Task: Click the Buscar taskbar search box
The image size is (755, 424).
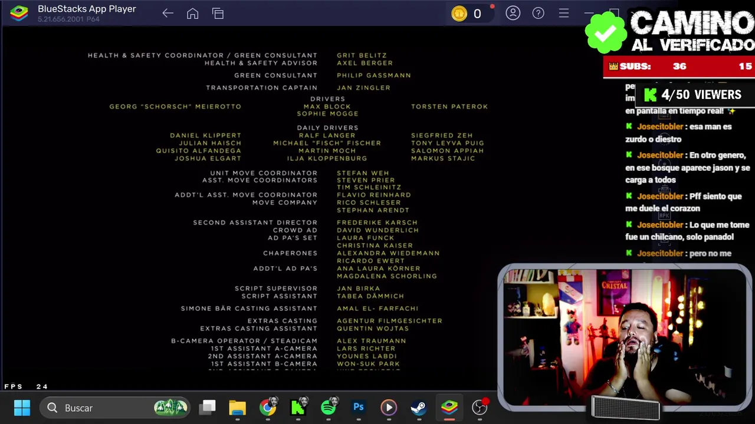Action: click(x=116, y=408)
